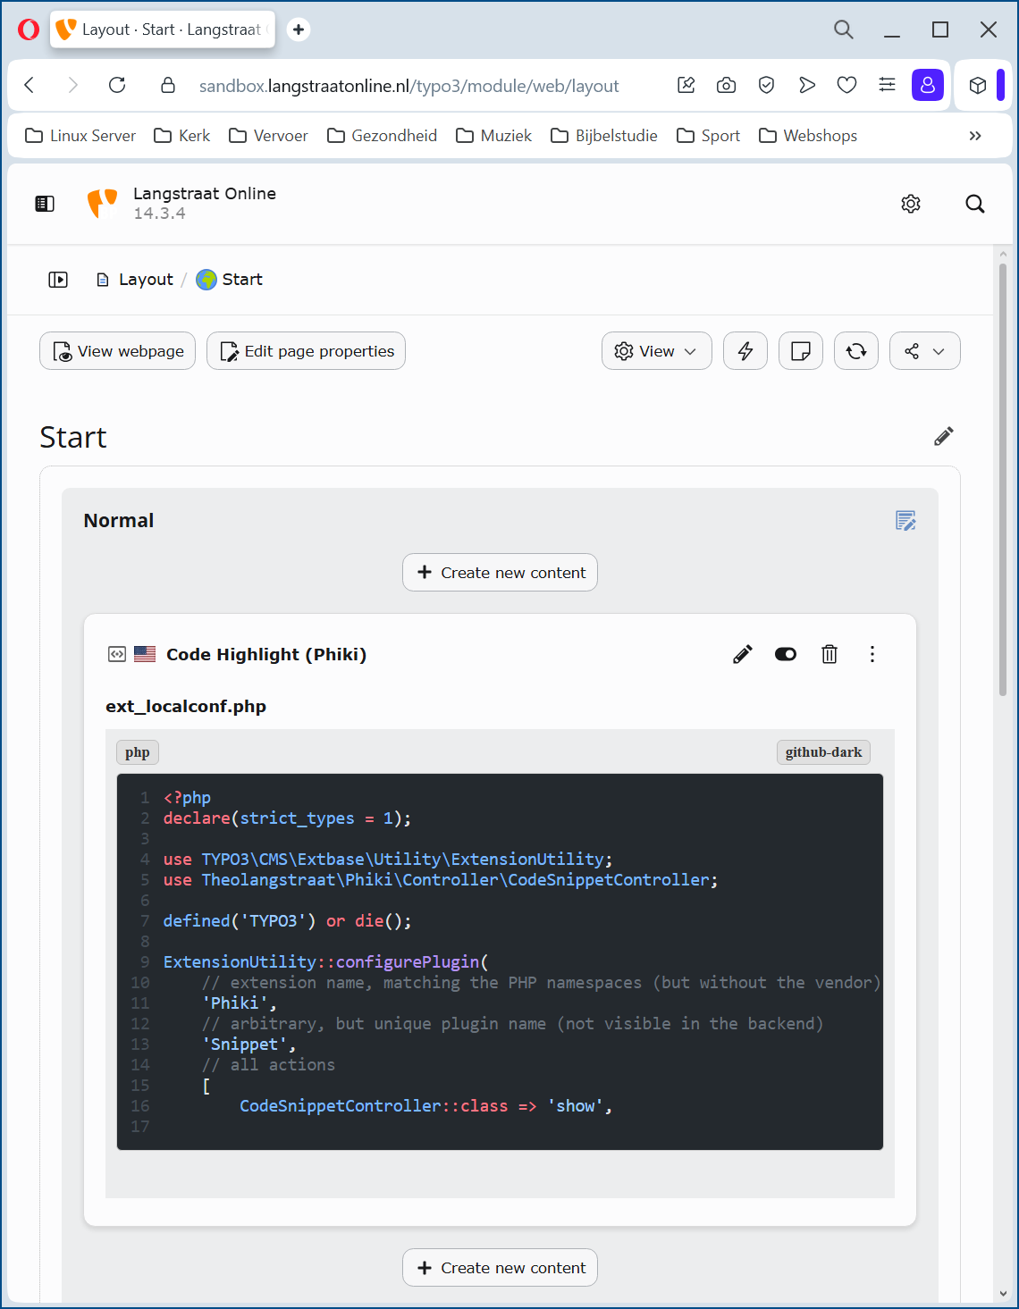
Task: Edit the Start page title pencil
Action: pyautogui.click(x=944, y=436)
